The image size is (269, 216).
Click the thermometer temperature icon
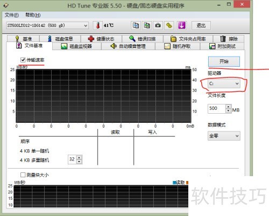tap(98, 25)
